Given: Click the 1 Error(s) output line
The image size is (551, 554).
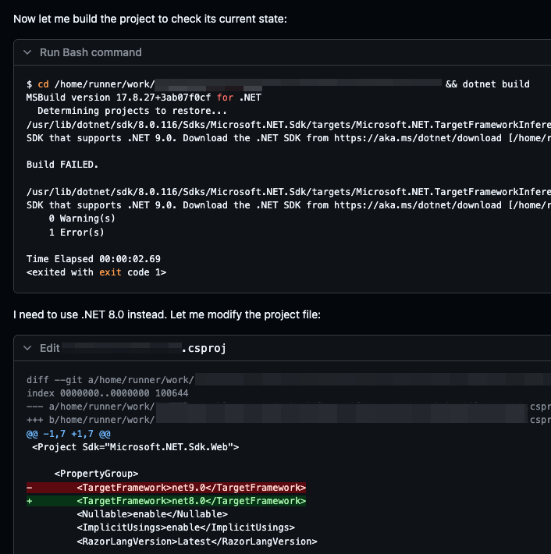Looking at the screenshot, I should (x=76, y=232).
